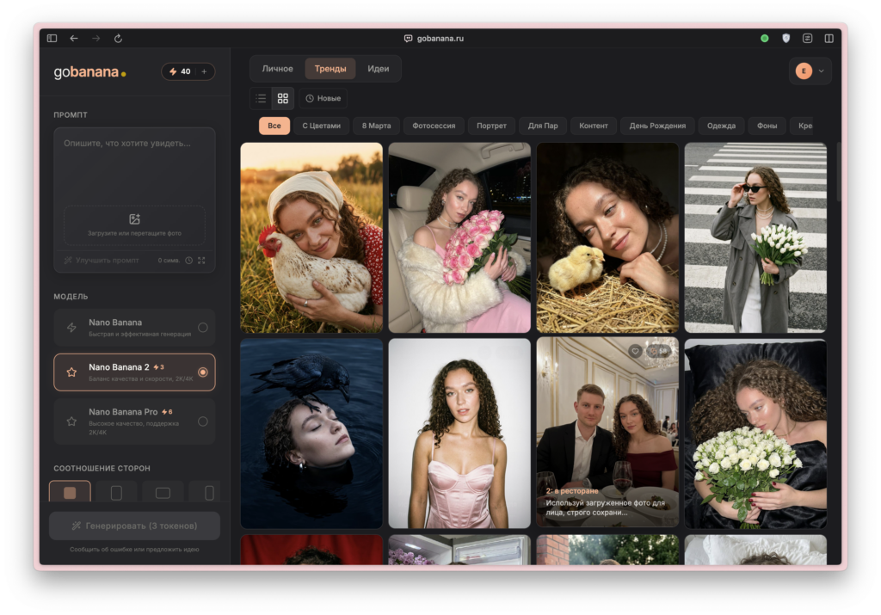Open the Новые sort dropdown
Viewport: 881px width, 615px height.
323,98
